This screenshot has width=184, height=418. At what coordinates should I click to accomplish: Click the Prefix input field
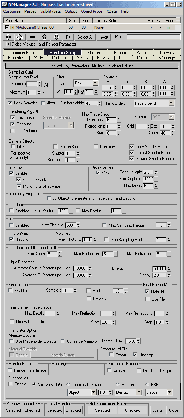point(154,37)
